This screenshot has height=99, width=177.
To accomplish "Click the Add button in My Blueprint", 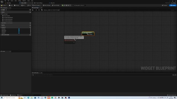I will pos(3,10).
